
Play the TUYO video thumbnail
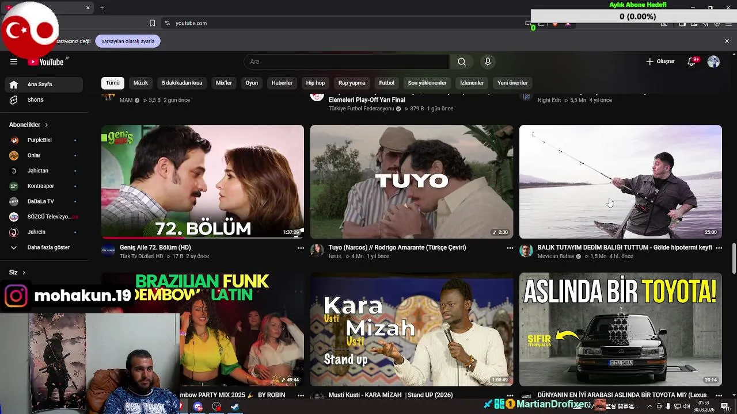coord(412,182)
